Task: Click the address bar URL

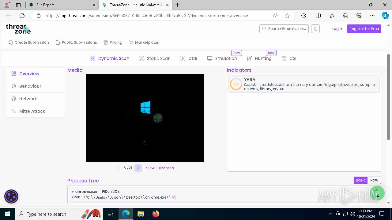Action: tap(147, 16)
